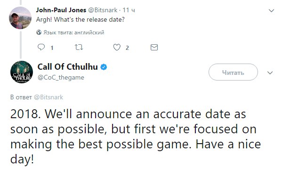Screen dimensions: 282x170
Task: Click the Call Of Cthulhu display name
Action: (x=68, y=67)
